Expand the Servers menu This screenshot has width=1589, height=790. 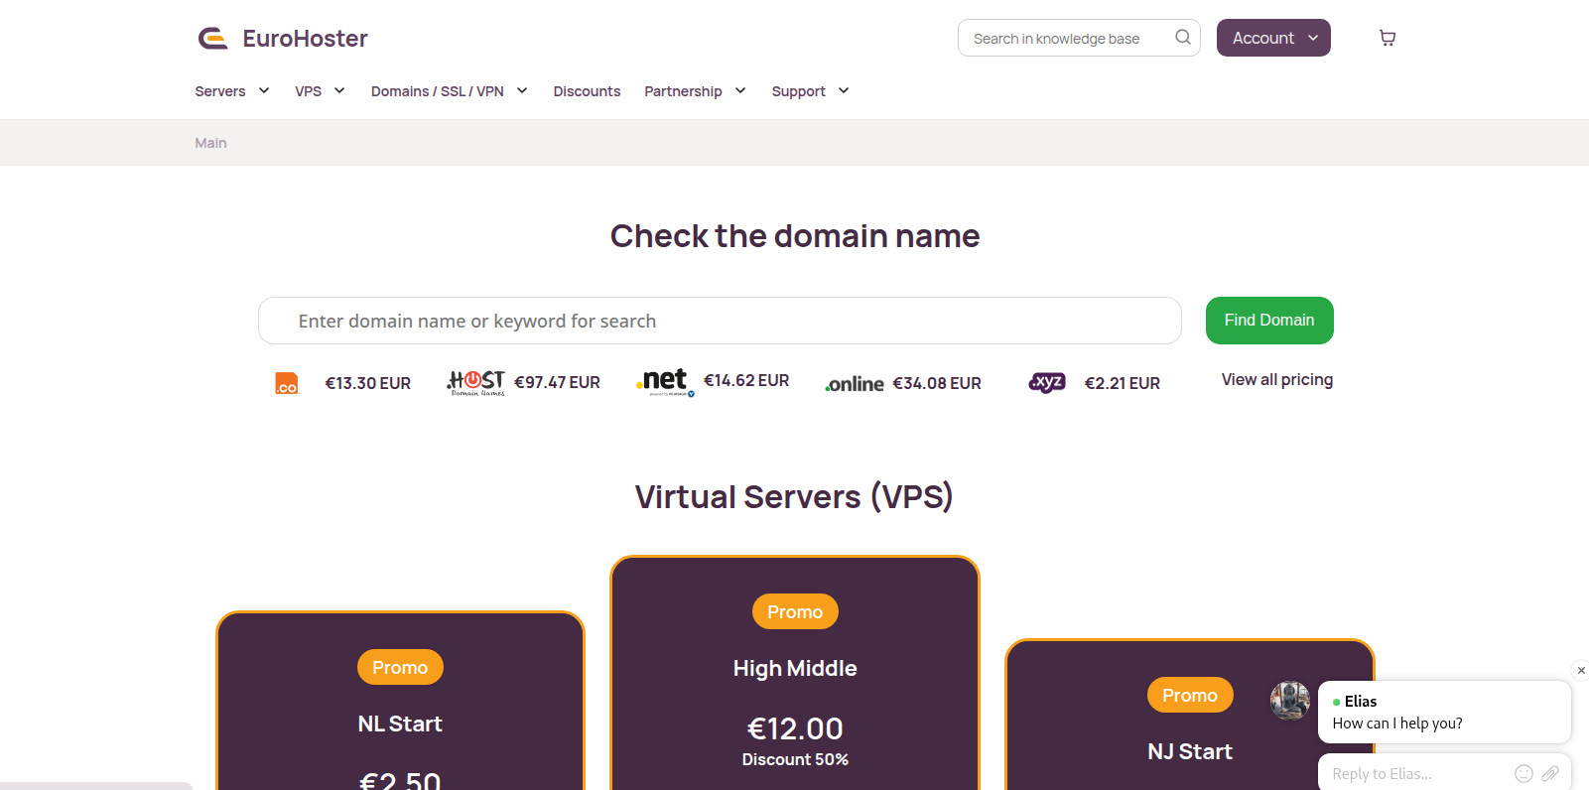[231, 91]
